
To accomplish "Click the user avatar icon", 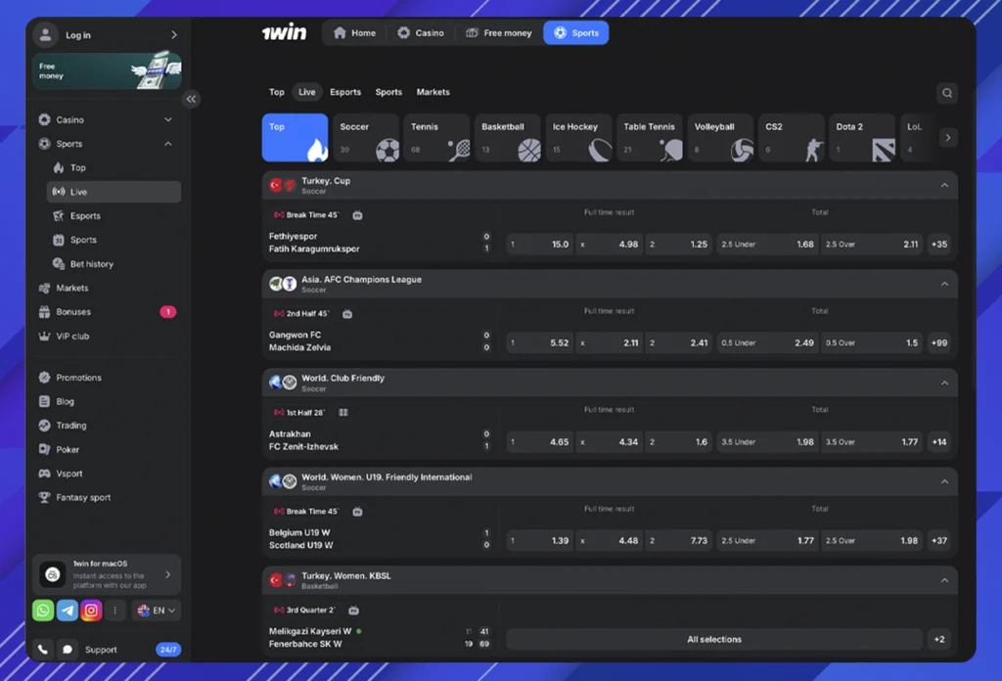I will click(x=45, y=35).
